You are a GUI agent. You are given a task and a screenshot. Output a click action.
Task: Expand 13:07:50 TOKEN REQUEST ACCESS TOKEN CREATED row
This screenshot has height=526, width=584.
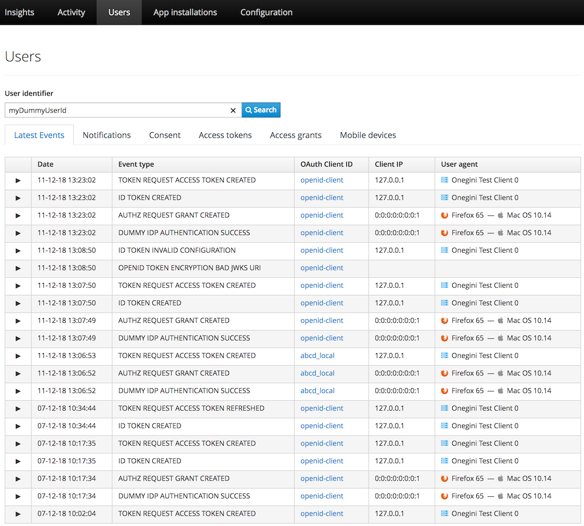pyautogui.click(x=18, y=286)
